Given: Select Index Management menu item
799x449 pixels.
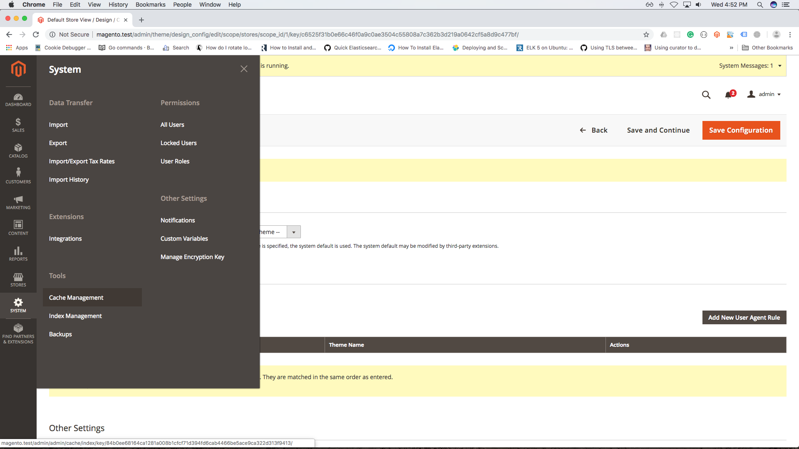Looking at the screenshot, I should (75, 316).
